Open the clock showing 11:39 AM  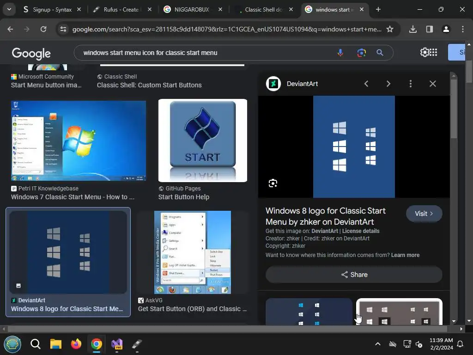pyautogui.click(x=441, y=344)
